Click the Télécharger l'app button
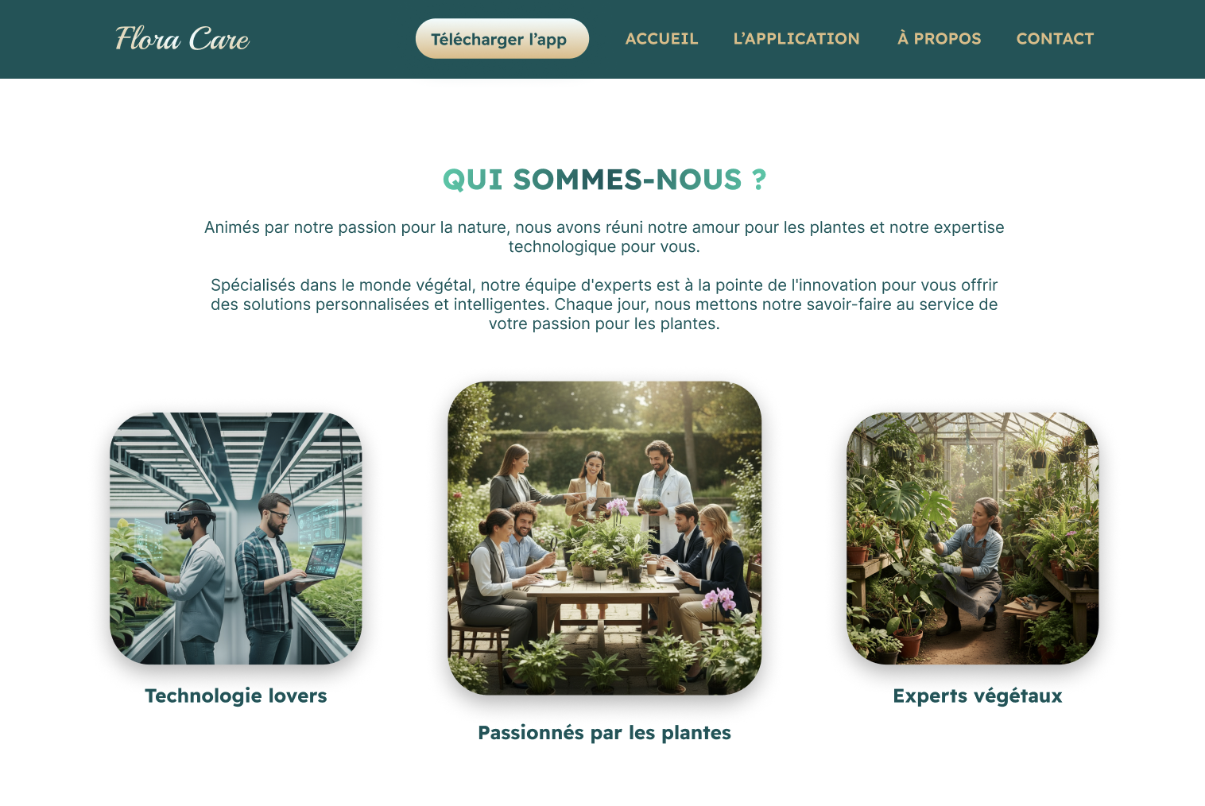 502,39
